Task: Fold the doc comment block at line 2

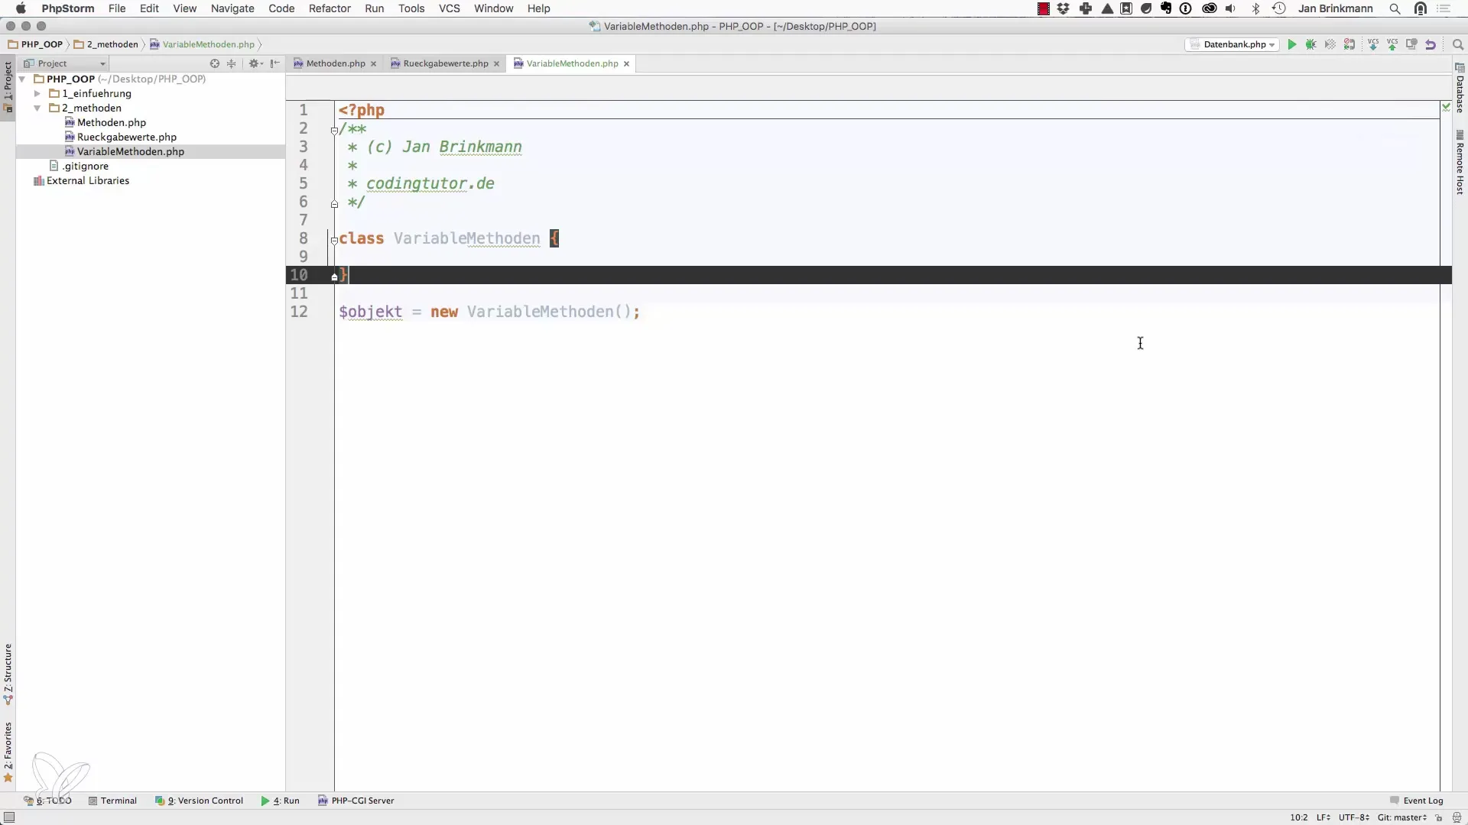Action: pos(334,131)
